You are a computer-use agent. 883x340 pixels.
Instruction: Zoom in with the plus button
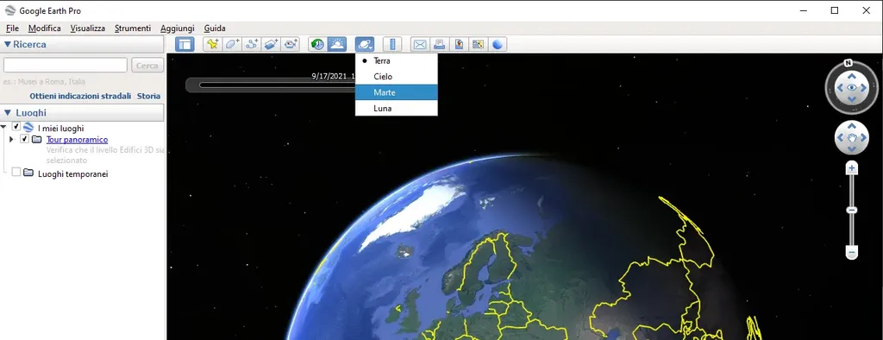click(852, 168)
